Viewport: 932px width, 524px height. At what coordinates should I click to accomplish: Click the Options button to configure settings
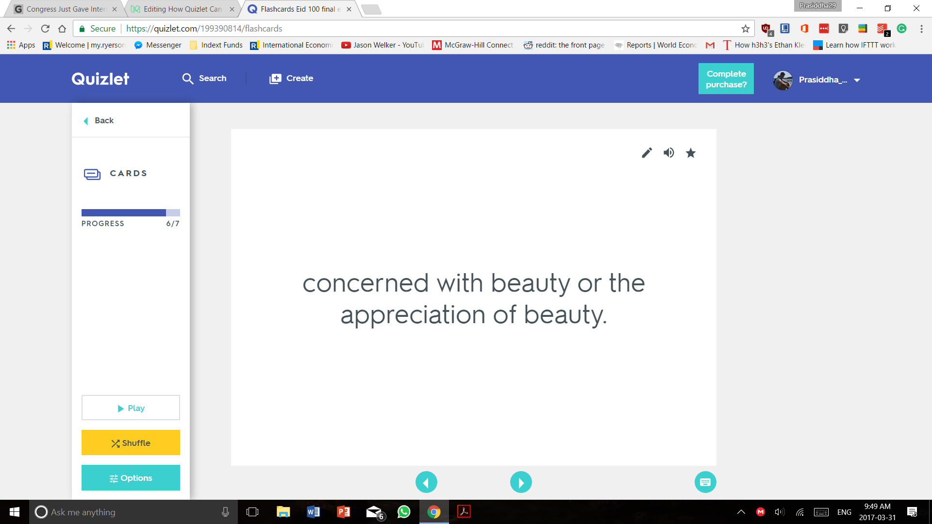pos(131,478)
